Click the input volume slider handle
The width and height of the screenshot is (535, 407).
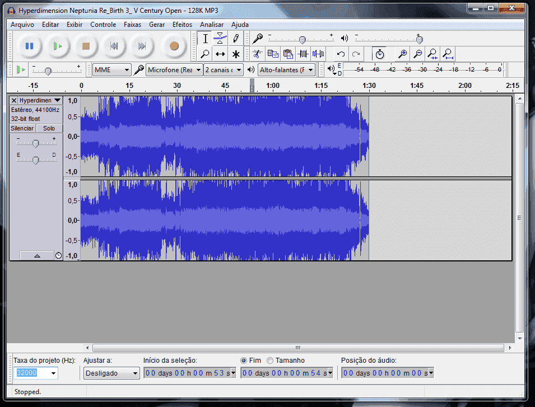click(x=303, y=40)
